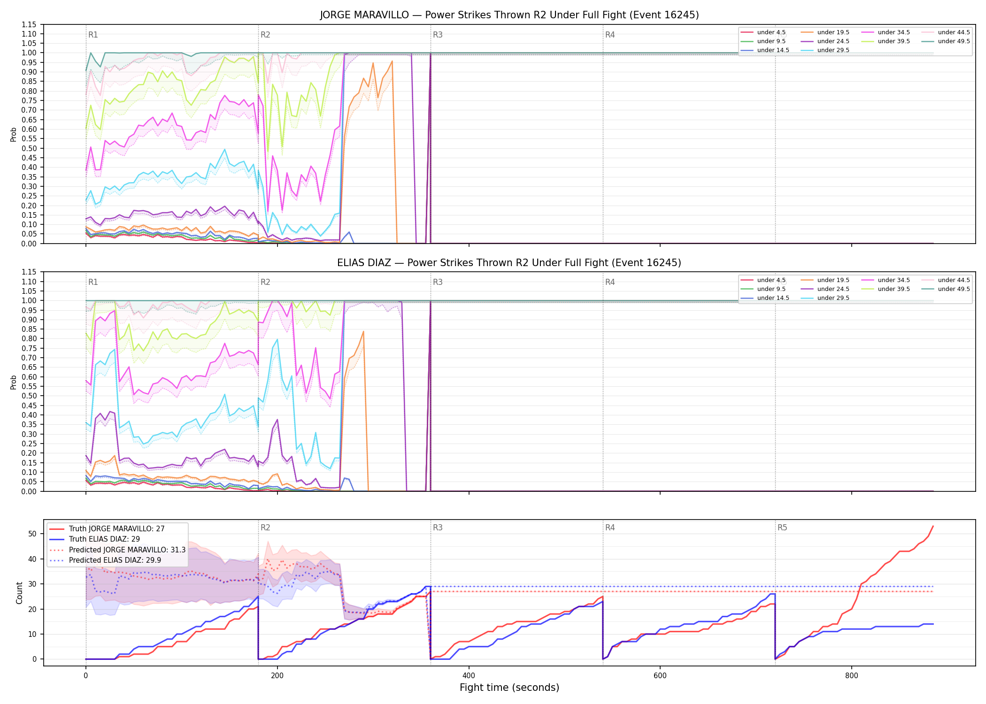
Task: Click the '10' tick on Count axis
Action: [32, 634]
